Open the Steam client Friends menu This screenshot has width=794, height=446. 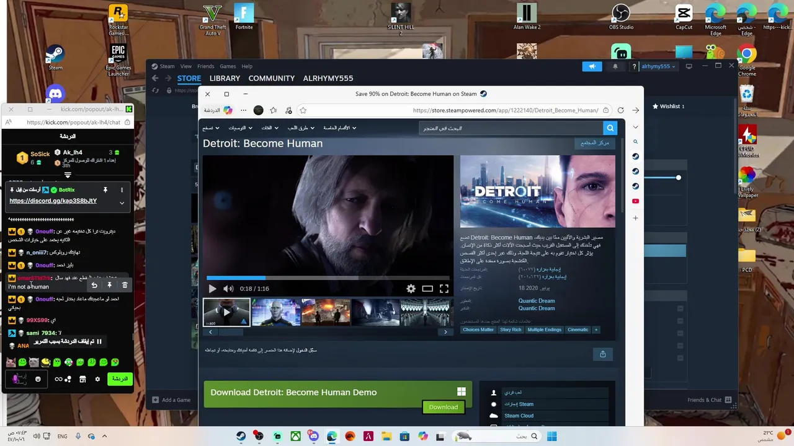click(205, 66)
